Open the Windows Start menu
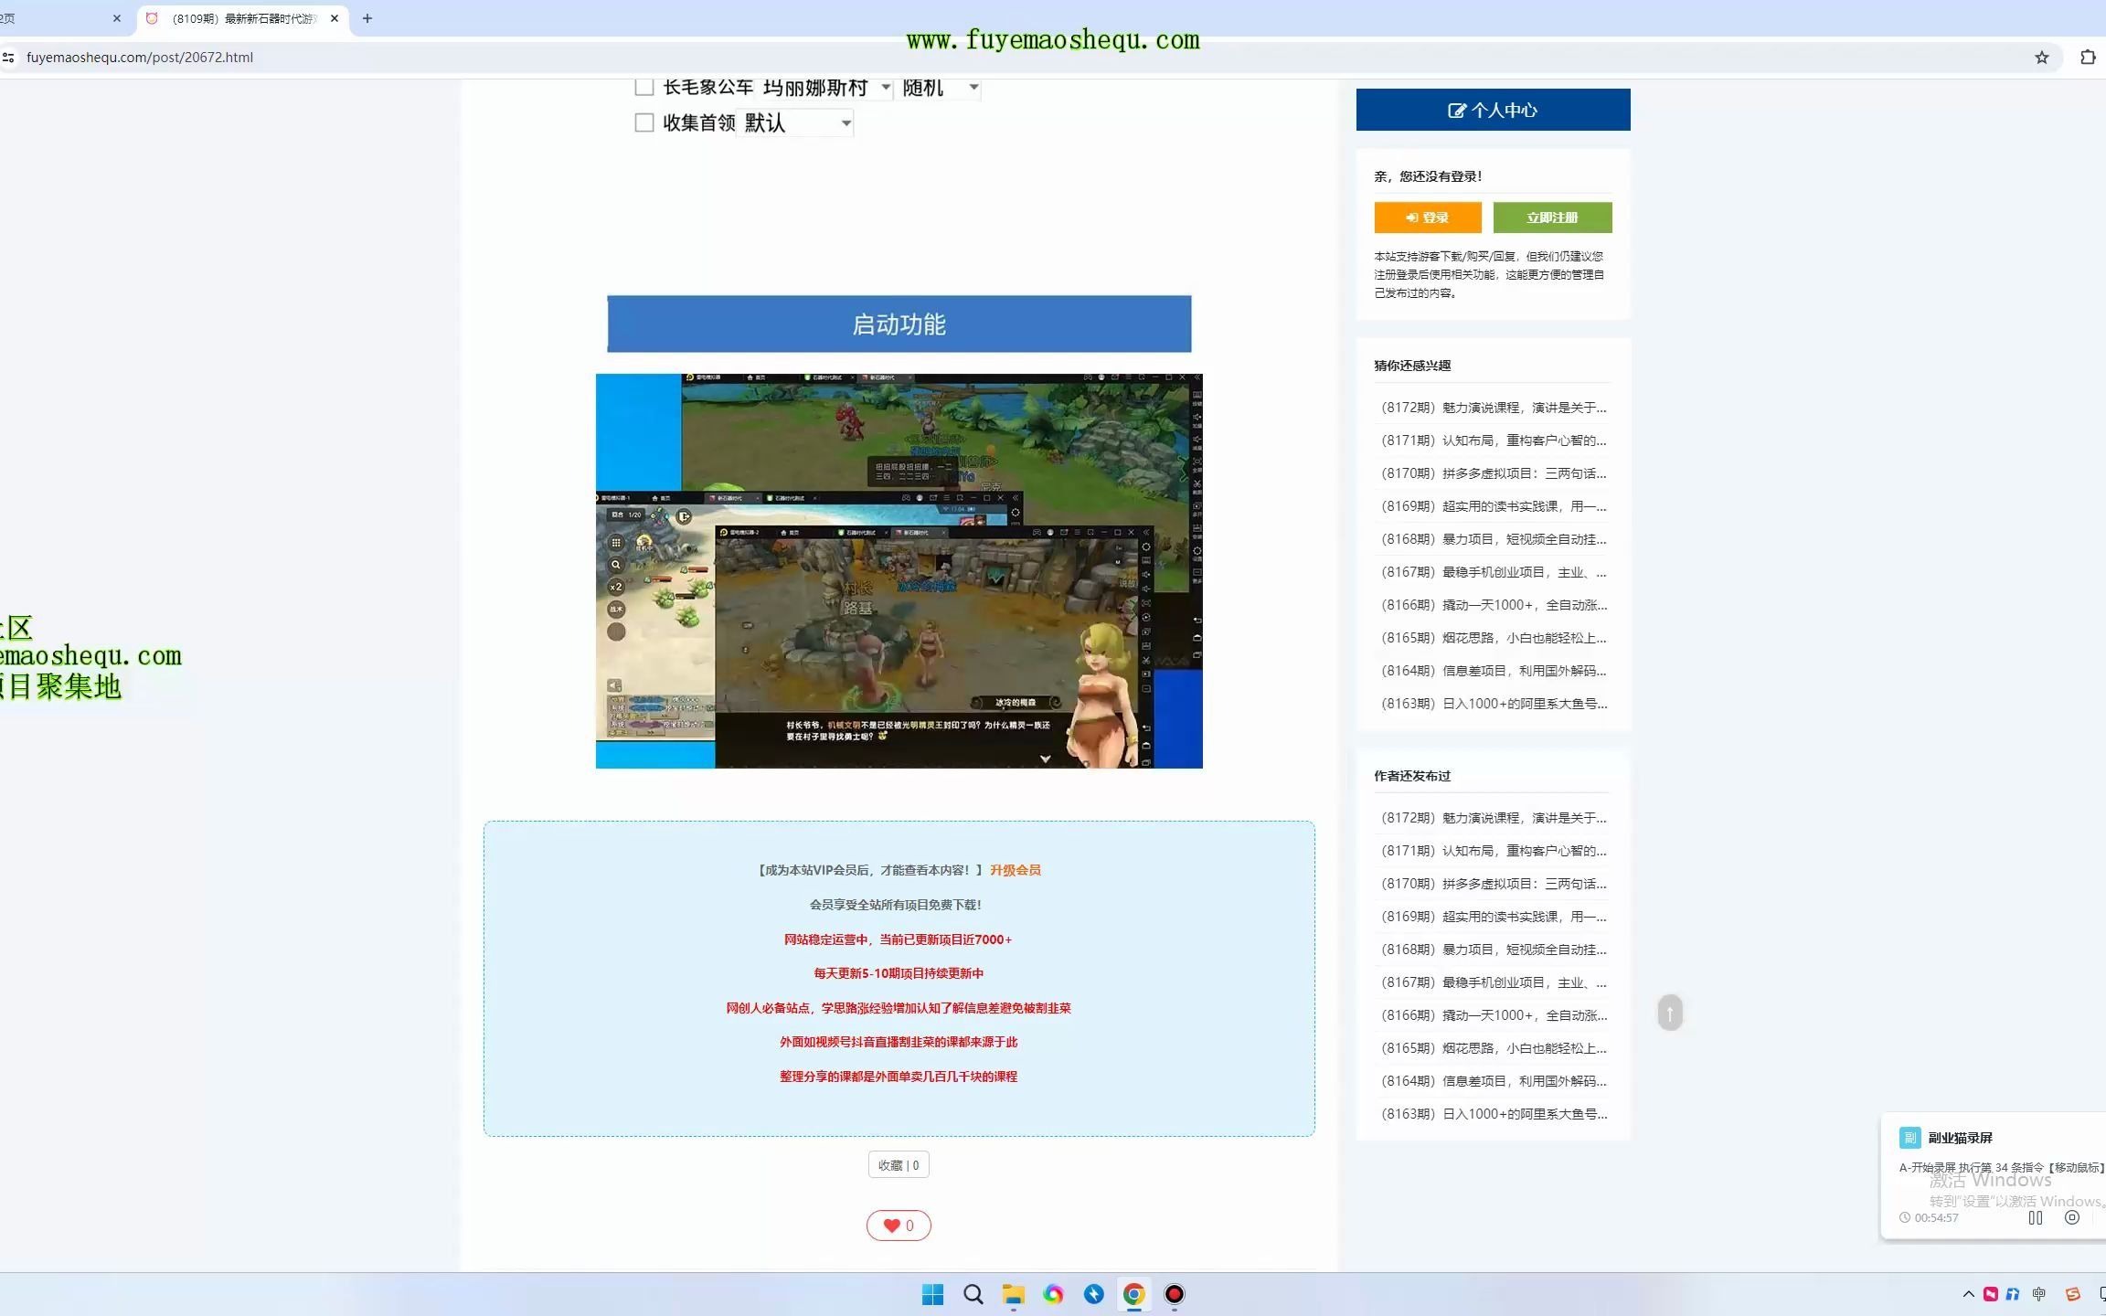The height and width of the screenshot is (1316, 2106). pyautogui.click(x=932, y=1294)
